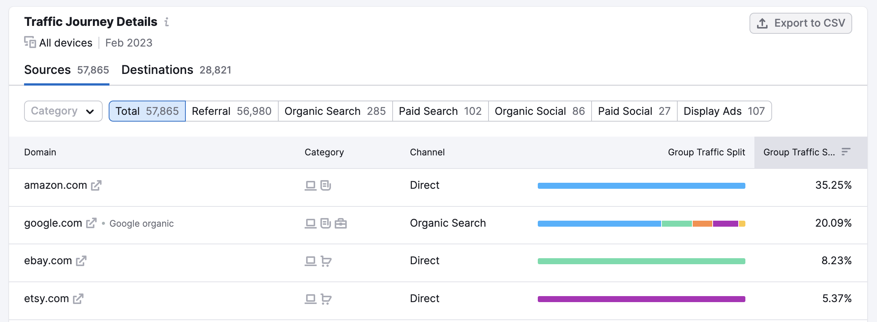Click the briefcase category icon in google.com row

point(341,223)
